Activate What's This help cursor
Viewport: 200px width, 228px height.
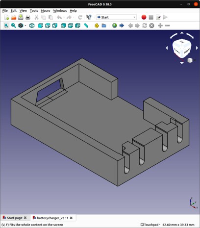tap(89, 17)
